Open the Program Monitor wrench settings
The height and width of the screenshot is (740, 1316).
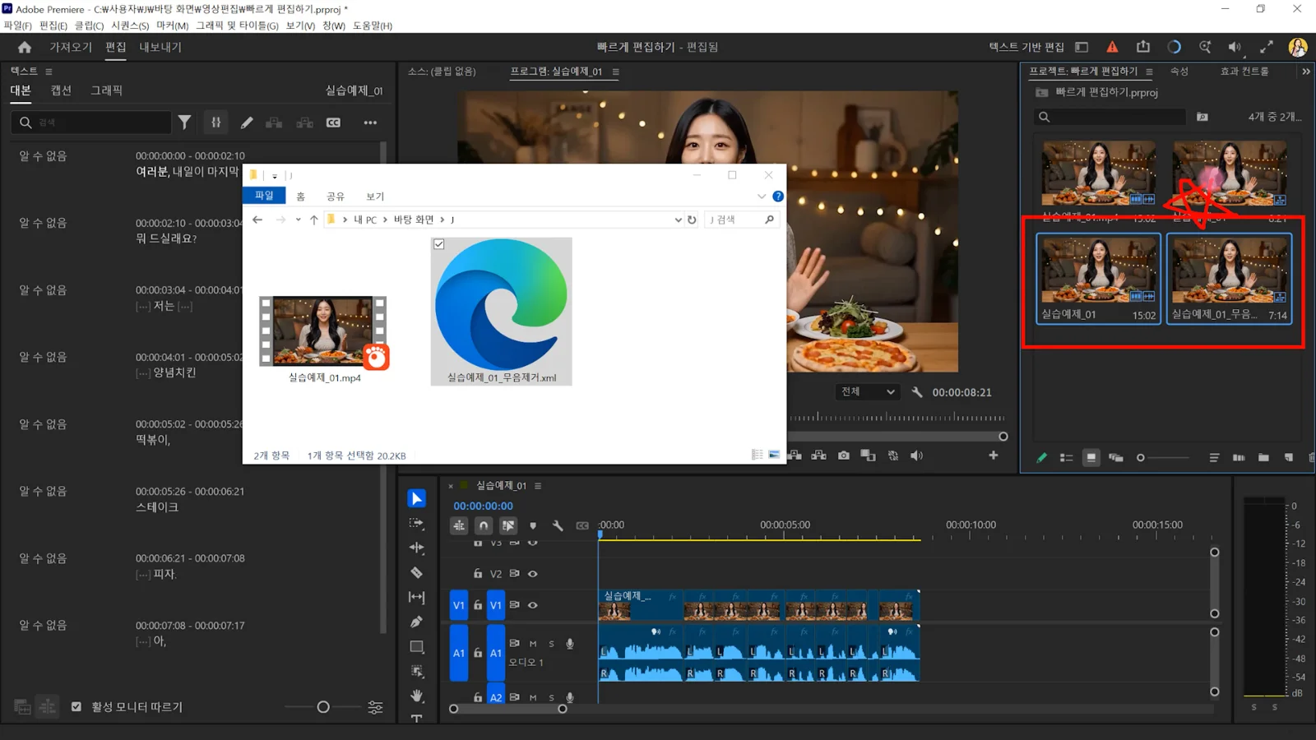click(x=917, y=392)
